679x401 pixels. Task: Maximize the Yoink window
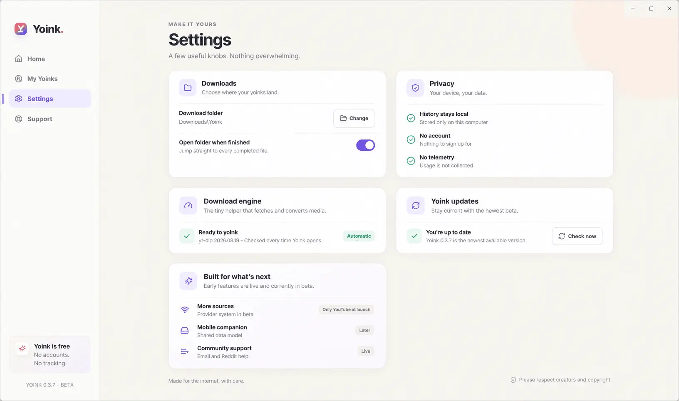point(651,8)
